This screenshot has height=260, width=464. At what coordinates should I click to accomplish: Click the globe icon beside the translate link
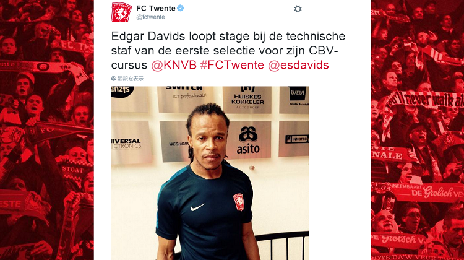click(114, 79)
